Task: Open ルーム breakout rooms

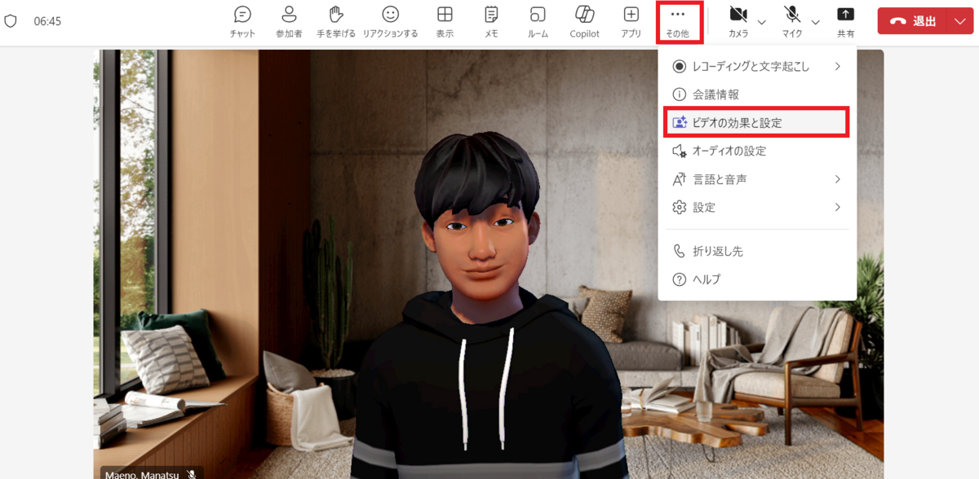Action: 538,22
